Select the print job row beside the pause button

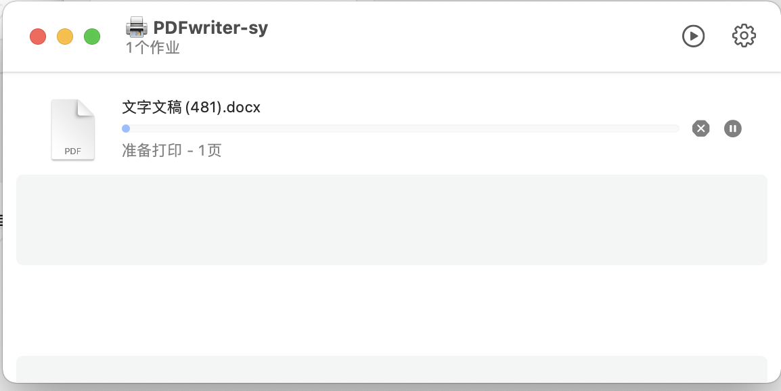pos(391,129)
